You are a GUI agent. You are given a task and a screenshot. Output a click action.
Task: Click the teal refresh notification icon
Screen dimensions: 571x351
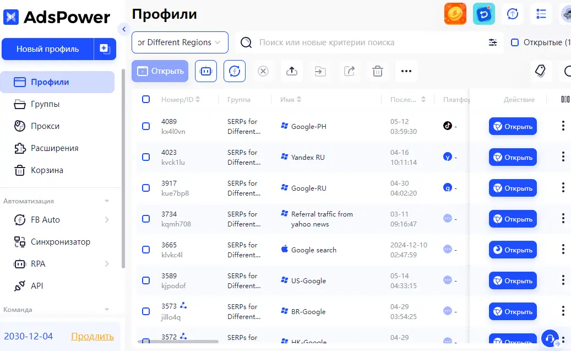click(x=483, y=14)
